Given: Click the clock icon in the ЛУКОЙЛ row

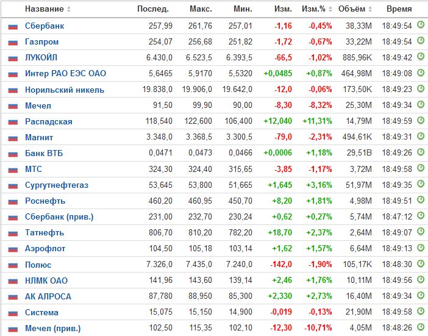Looking at the screenshot, I should click(421, 57).
